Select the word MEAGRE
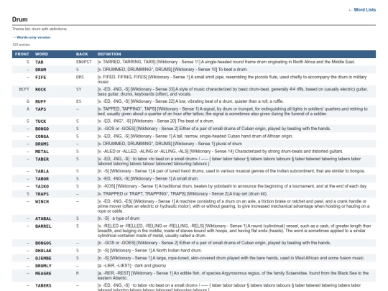 [x=43, y=274]
